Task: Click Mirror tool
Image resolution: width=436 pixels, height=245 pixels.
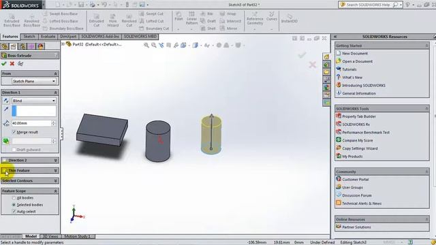Action: 229,29
